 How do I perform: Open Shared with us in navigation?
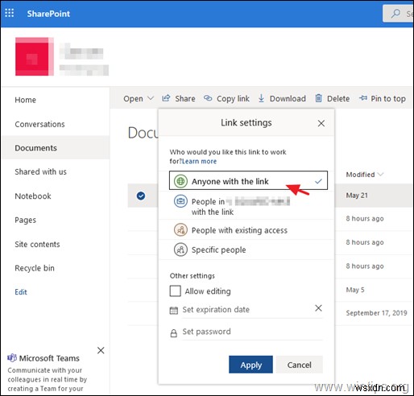click(40, 171)
